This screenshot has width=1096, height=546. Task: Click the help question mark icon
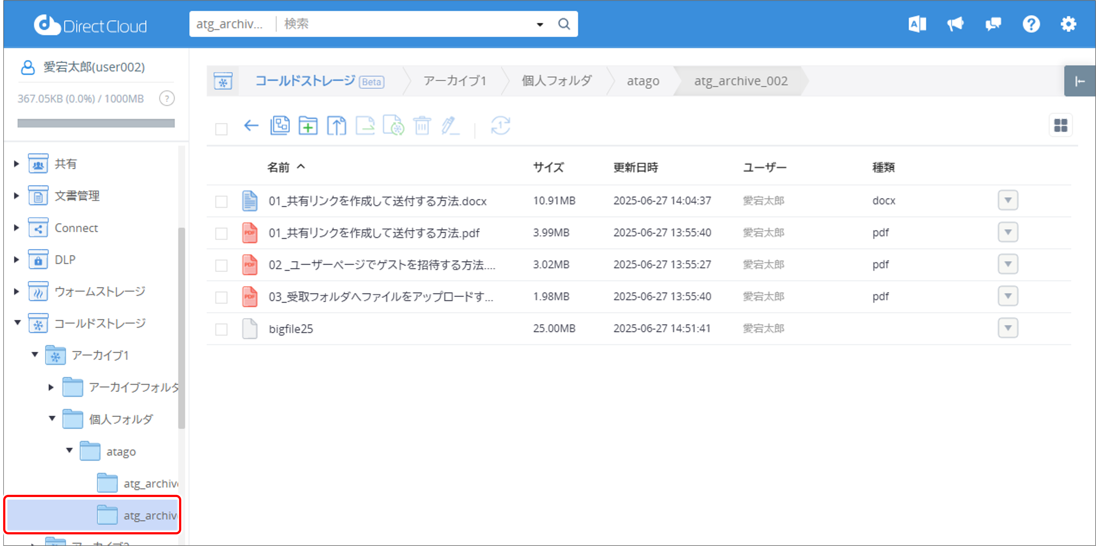pos(1031,24)
